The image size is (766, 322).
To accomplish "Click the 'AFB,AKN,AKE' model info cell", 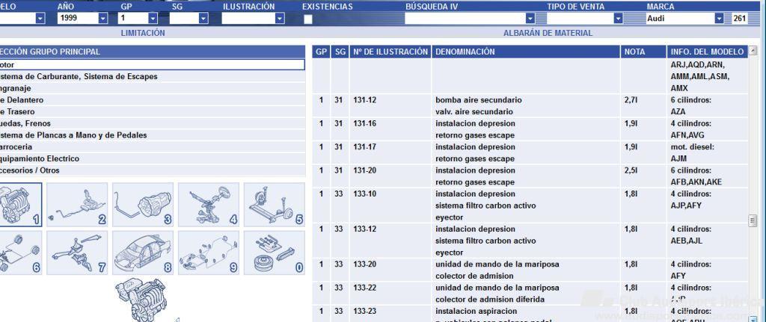I will tap(696, 182).
